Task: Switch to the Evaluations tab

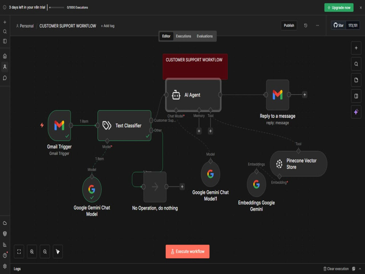Action: tap(205, 36)
